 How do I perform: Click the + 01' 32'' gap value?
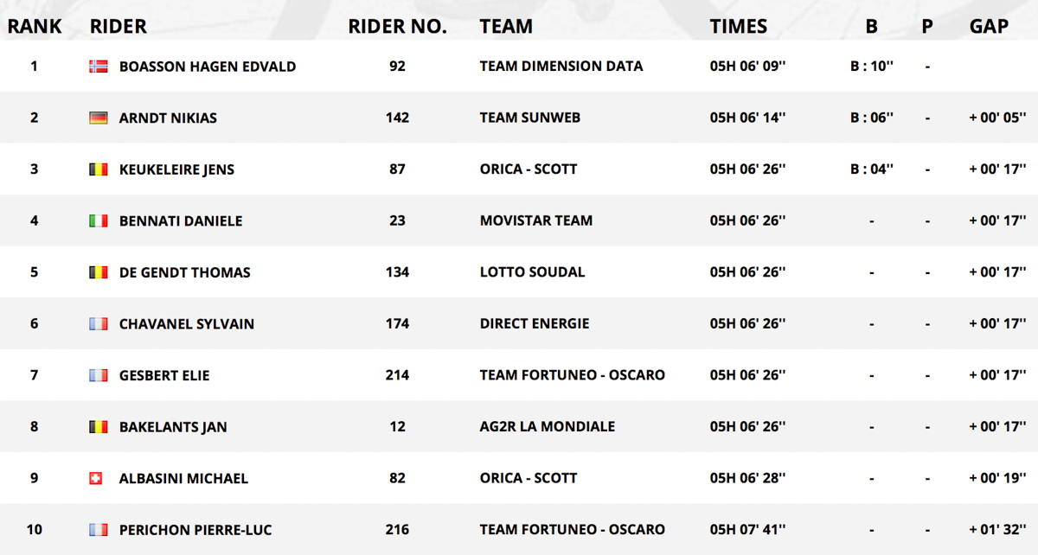998,530
